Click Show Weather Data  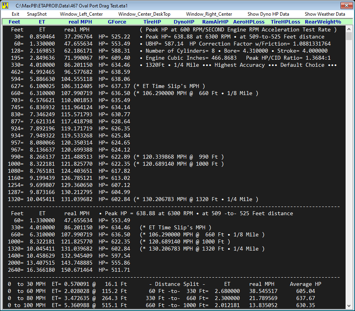pos(325,14)
